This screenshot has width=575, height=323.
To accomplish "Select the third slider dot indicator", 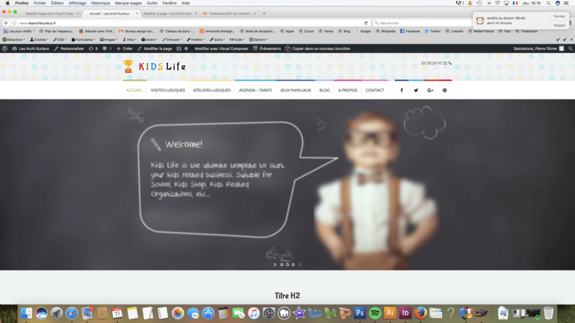I will pos(293,265).
